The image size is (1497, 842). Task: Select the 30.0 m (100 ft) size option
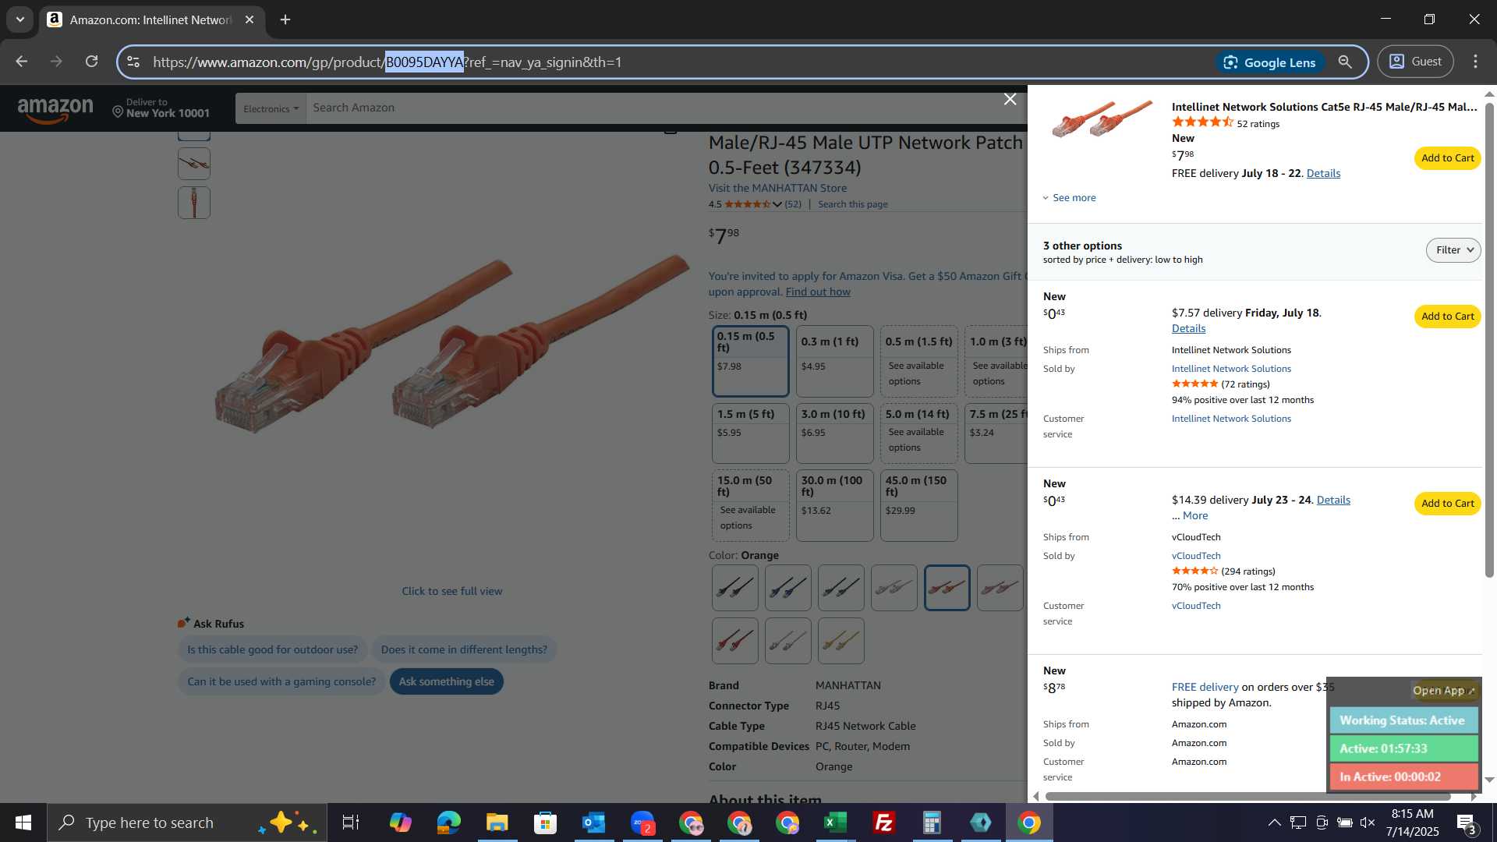pos(834,505)
